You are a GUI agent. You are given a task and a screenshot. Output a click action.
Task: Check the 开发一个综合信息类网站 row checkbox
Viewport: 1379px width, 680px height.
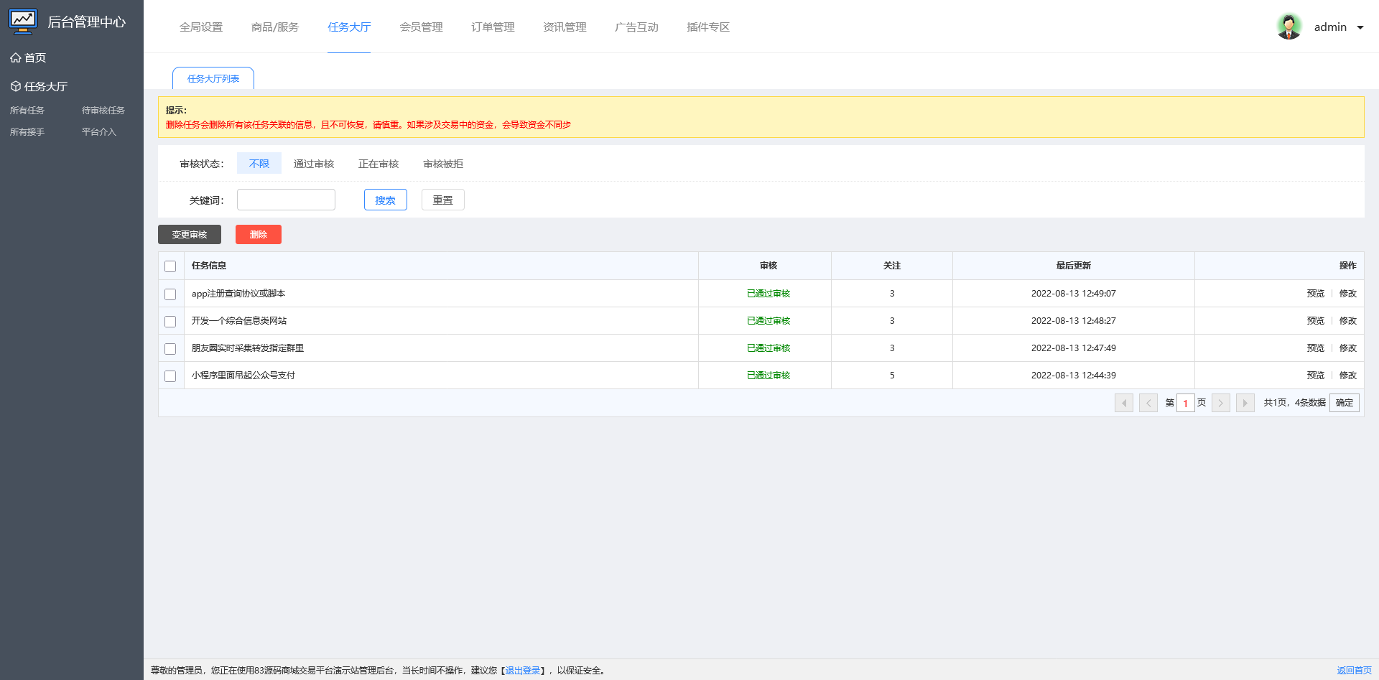tap(170, 322)
